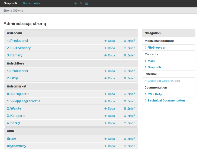
Task: Click Zmień next to Waluty
Action: pos(129,109)
